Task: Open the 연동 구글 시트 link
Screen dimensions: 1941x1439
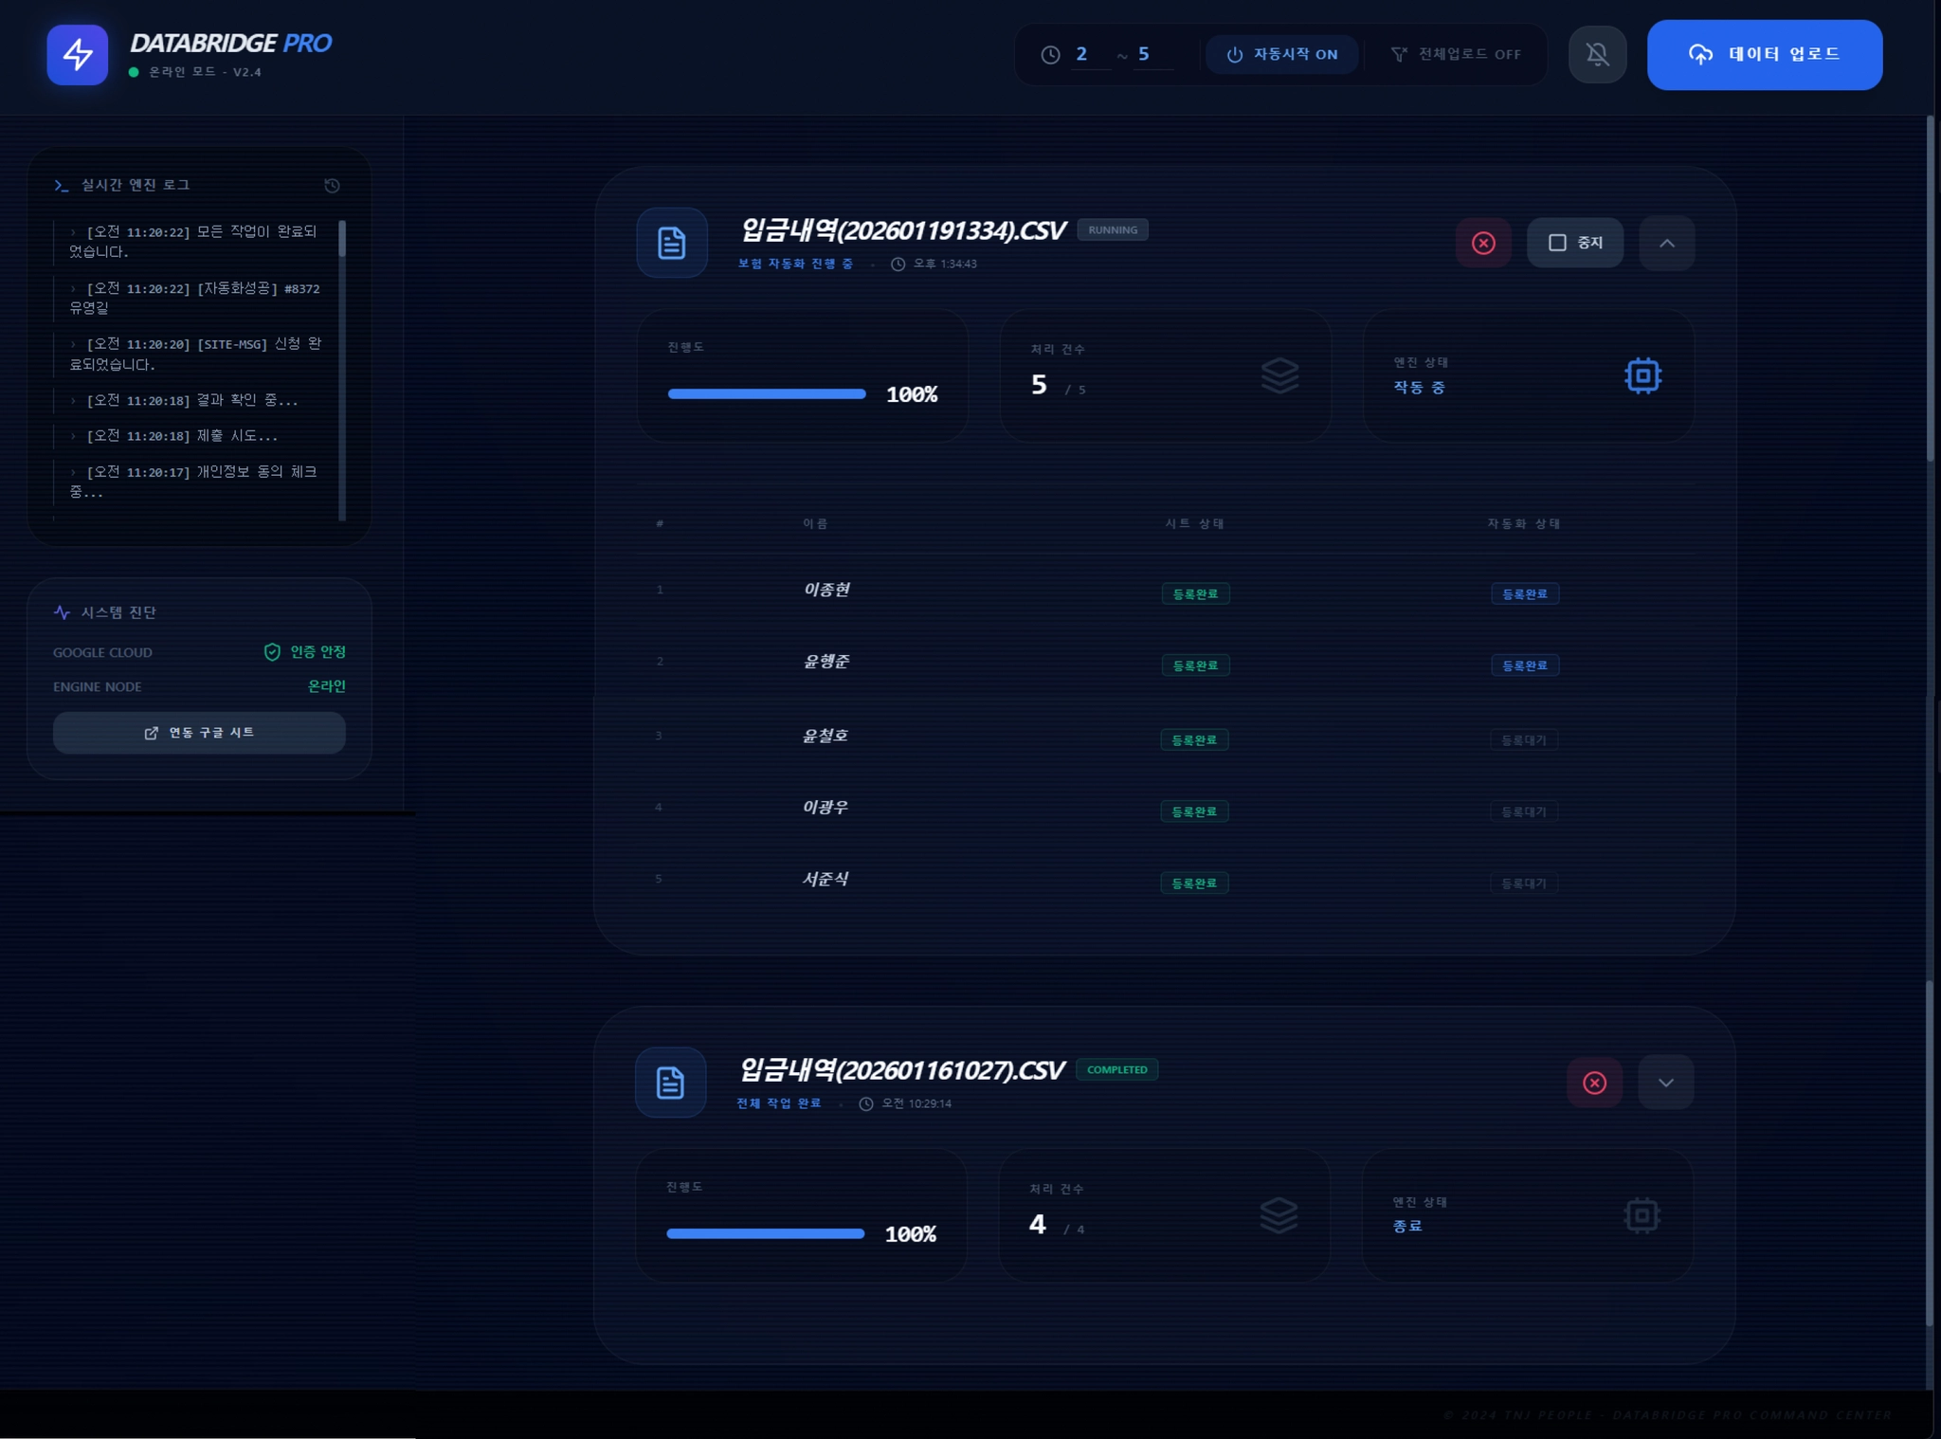Action: [199, 733]
